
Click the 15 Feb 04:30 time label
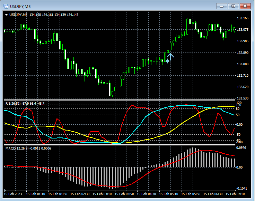146,194
